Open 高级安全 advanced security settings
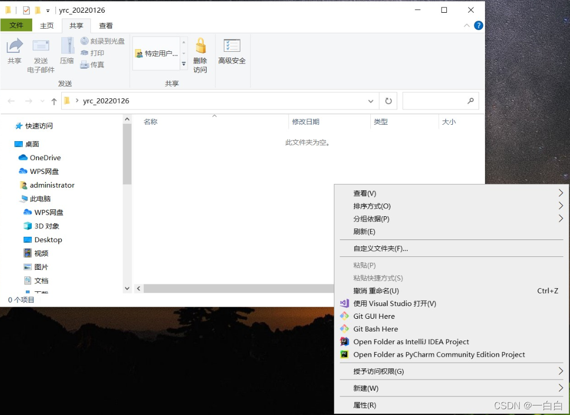 pos(232,53)
